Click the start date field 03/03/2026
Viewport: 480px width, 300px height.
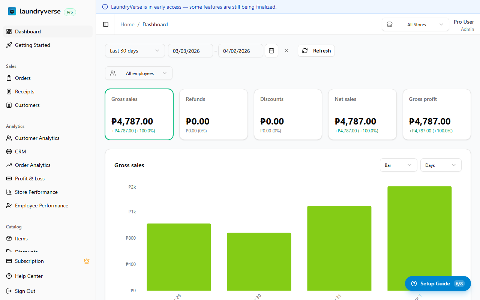tap(190, 51)
